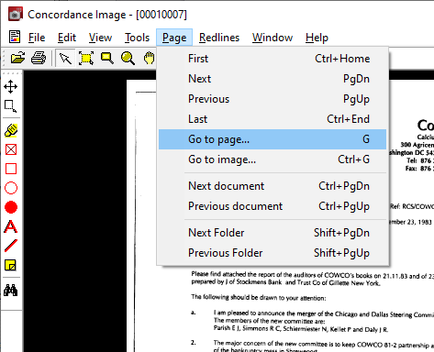The image size is (434, 352).
Task: Activate the hand pan tool
Action: pyautogui.click(x=150, y=58)
